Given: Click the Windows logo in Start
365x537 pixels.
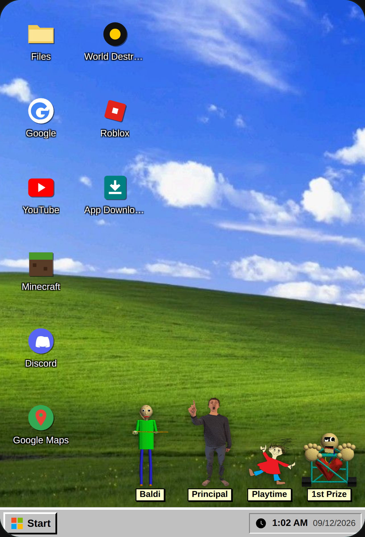Looking at the screenshot, I should (x=17, y=523).
